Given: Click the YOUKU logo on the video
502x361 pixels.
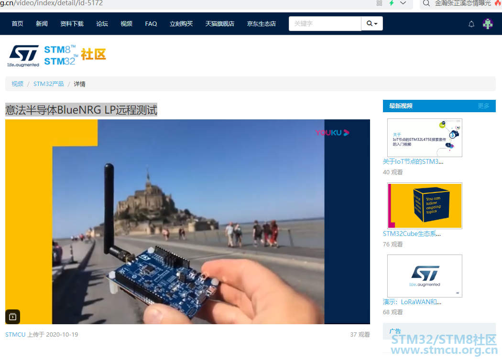Looking at the screenshot, I should click(332, 133).
